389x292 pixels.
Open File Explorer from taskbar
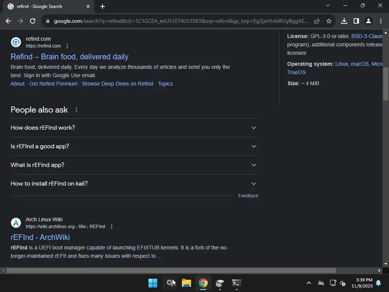pos(186,283)
